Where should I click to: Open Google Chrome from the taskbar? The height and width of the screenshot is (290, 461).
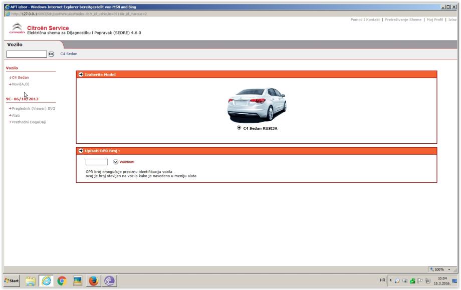(62, 281)
